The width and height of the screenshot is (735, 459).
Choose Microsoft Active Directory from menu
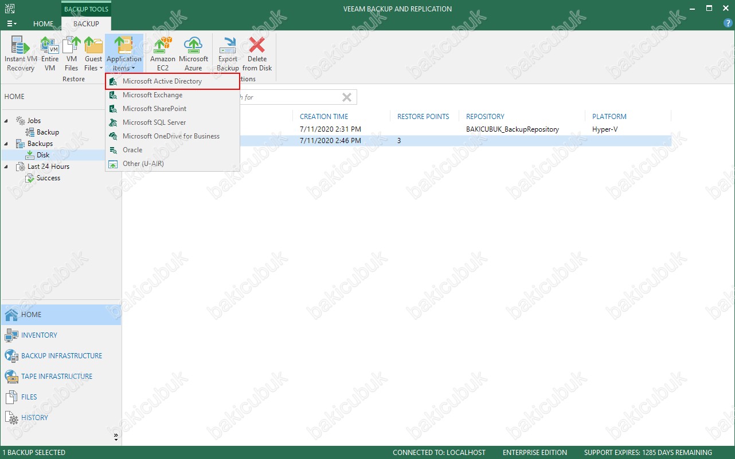click(x=173, y=81)
